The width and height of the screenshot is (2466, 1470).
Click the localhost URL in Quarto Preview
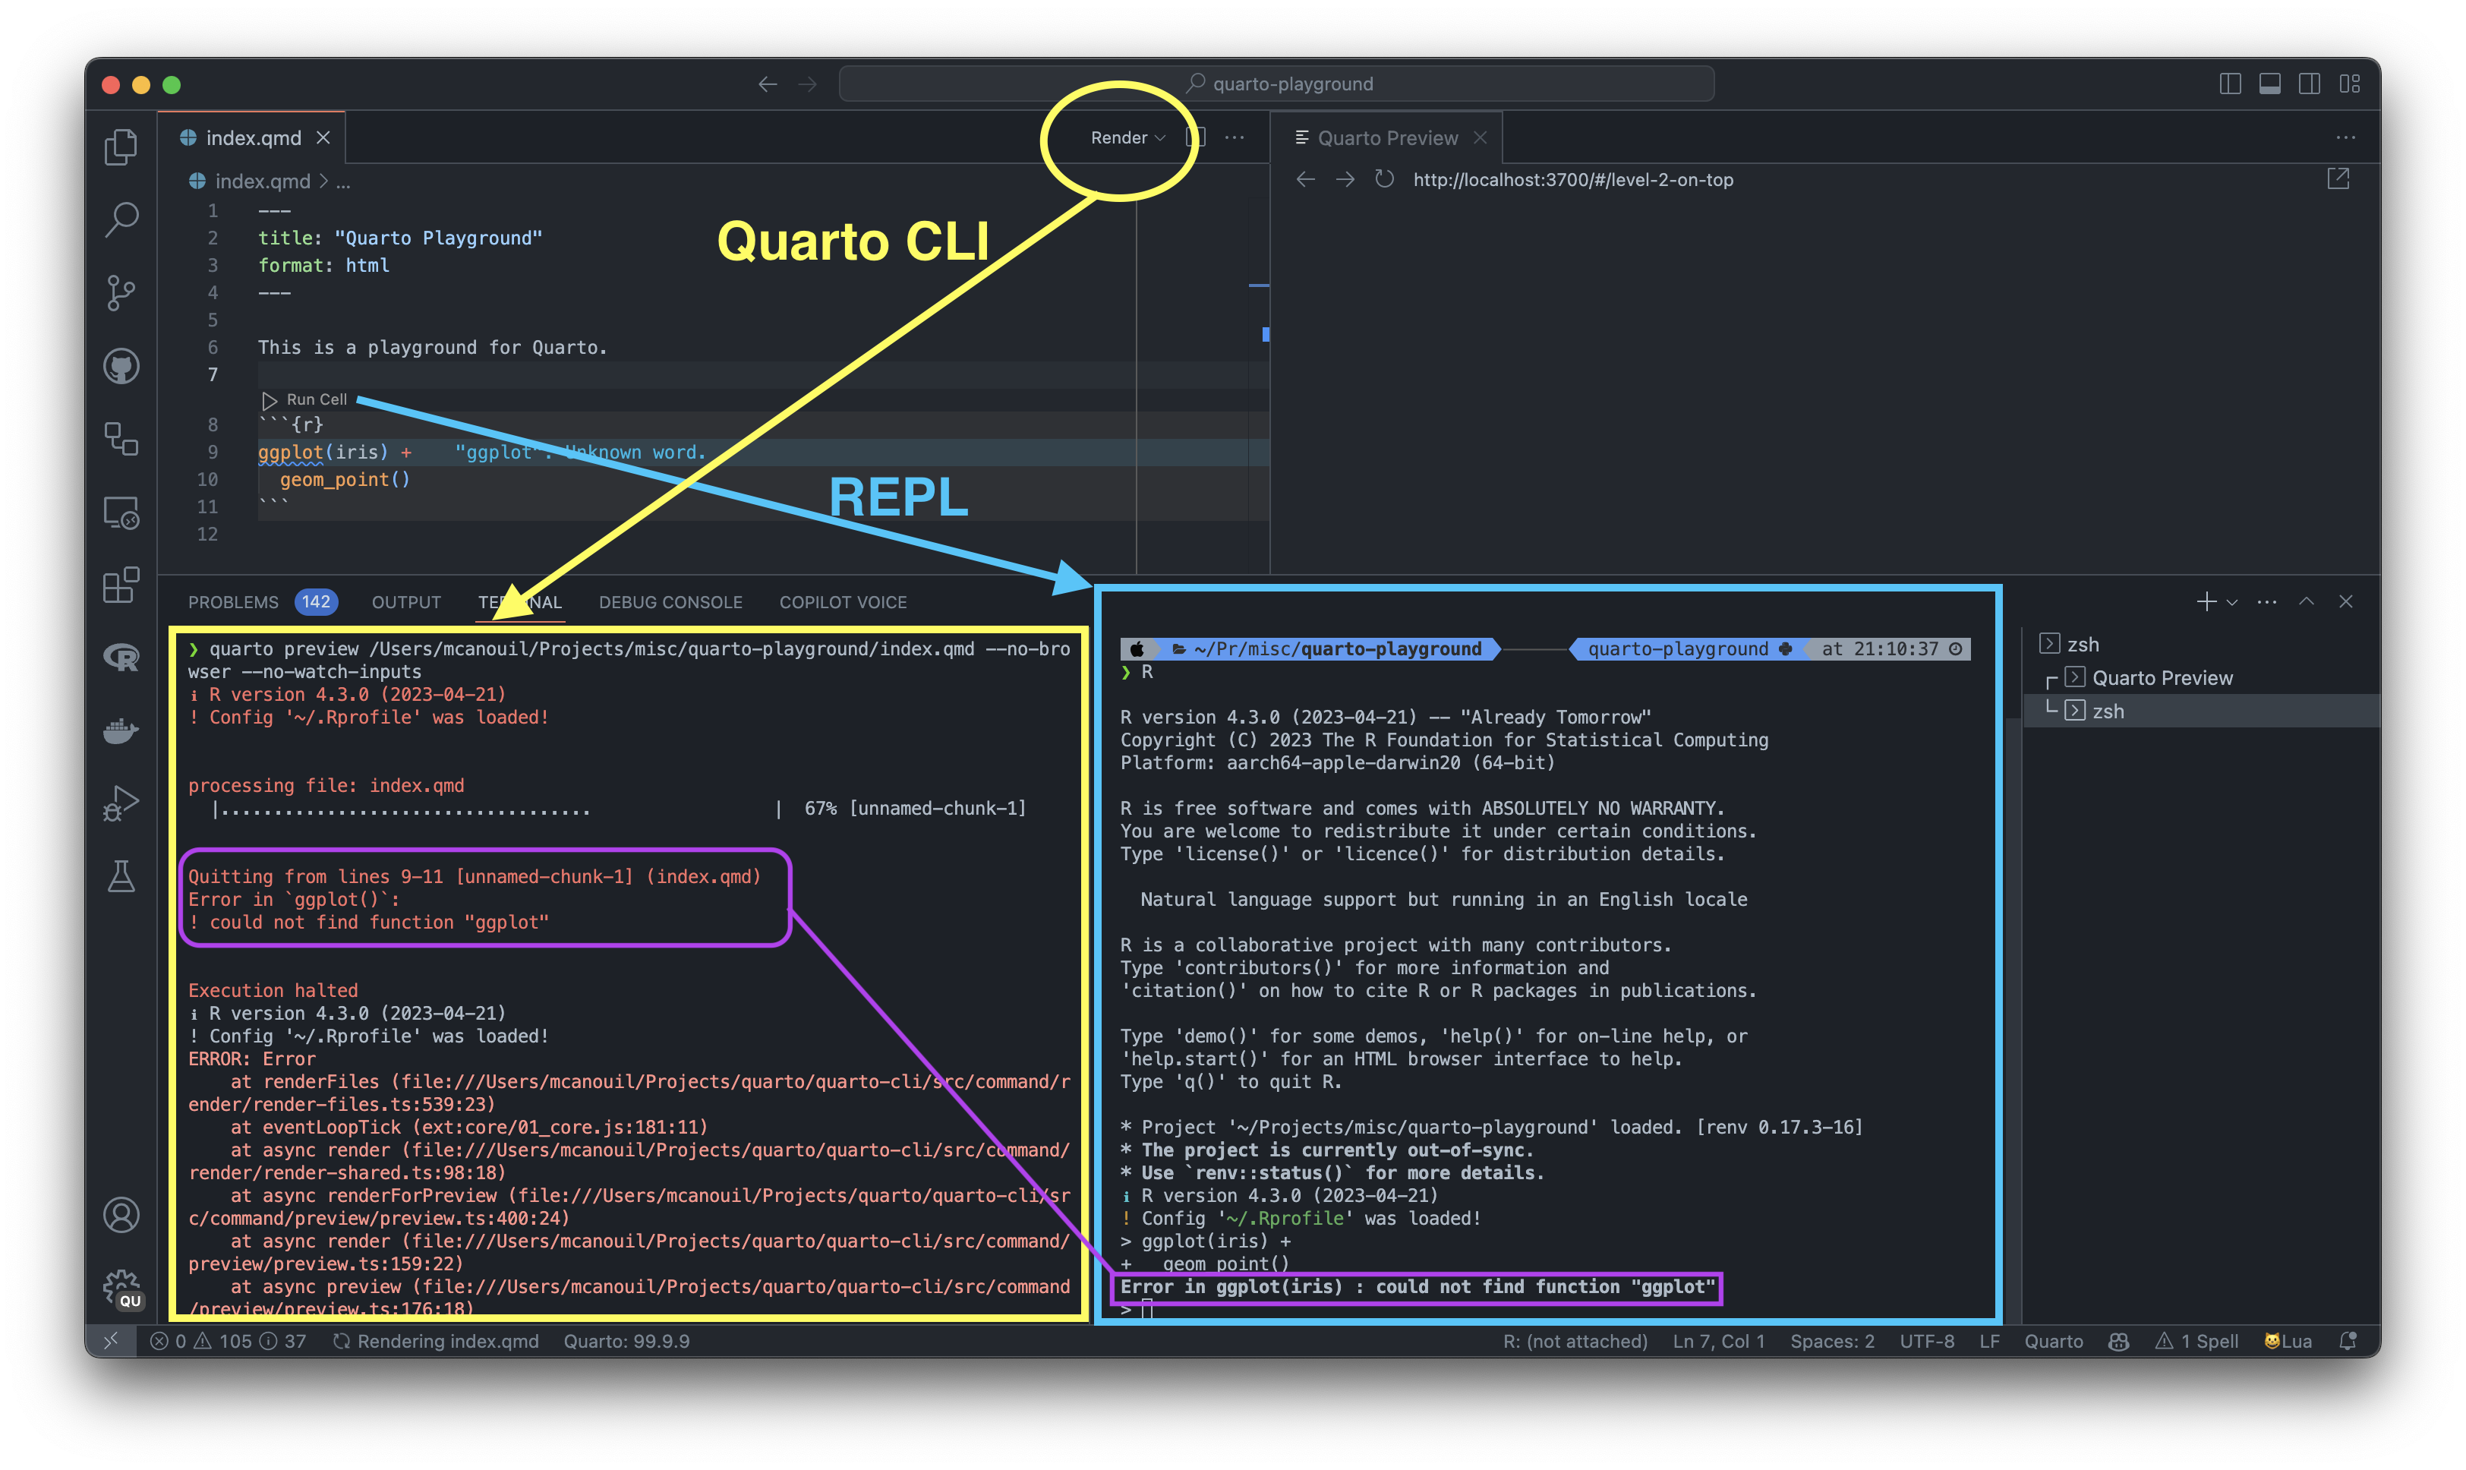1572,179
